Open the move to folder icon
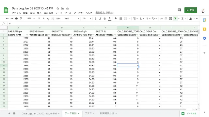The height and width of the screenshot is (117, 209). 62,8
